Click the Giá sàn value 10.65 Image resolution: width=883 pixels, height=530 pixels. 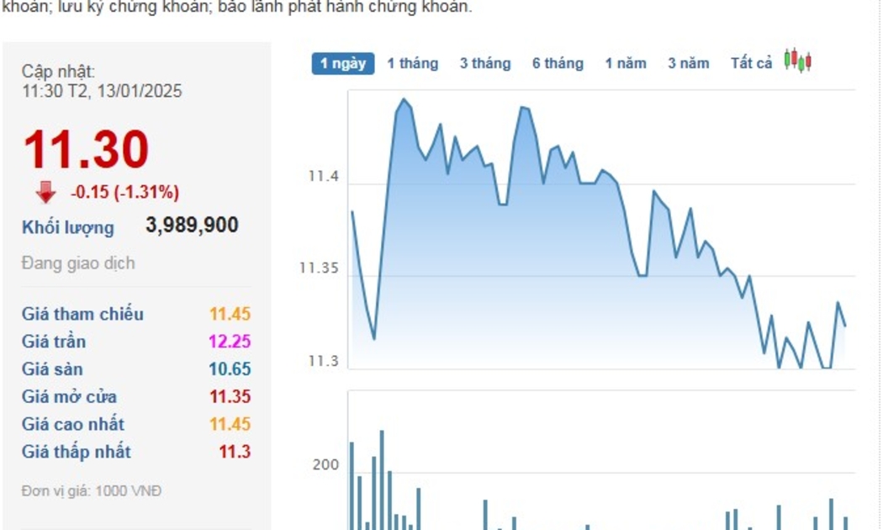(230, 369)
